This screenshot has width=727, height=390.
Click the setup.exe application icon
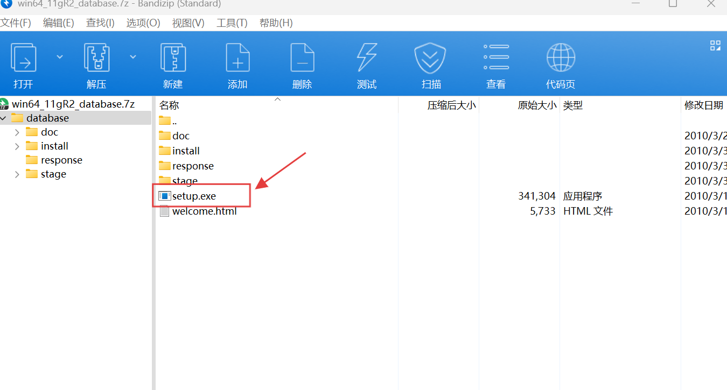[165, 196]
